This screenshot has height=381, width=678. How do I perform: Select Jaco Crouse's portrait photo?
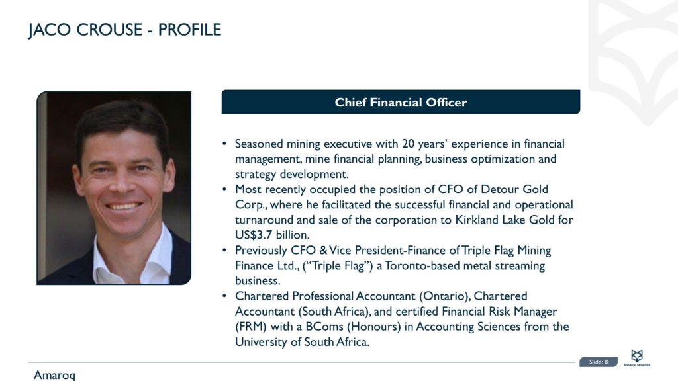coord(114,188)
